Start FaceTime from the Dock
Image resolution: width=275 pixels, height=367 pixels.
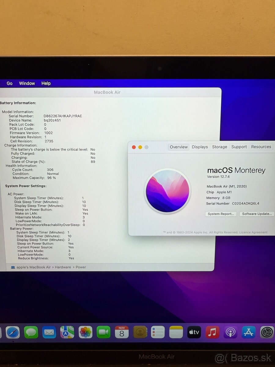(x=103, y=332)
